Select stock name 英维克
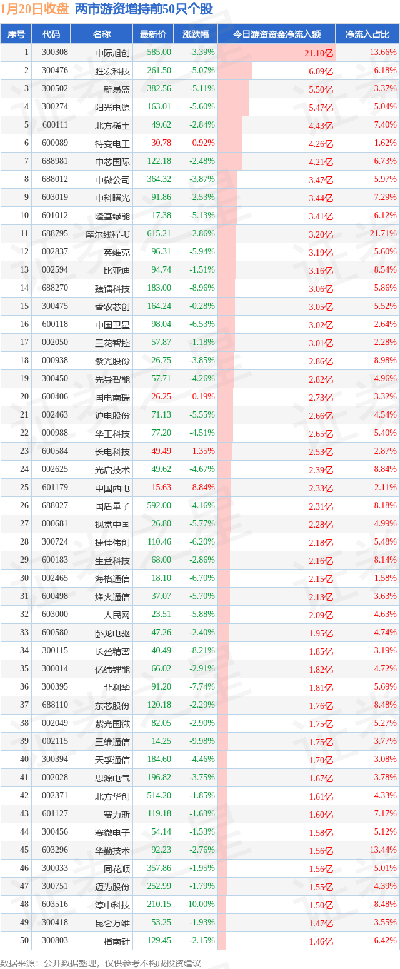Image resolution: width=400 pixels, height=969 pixels. pos(117,253)
